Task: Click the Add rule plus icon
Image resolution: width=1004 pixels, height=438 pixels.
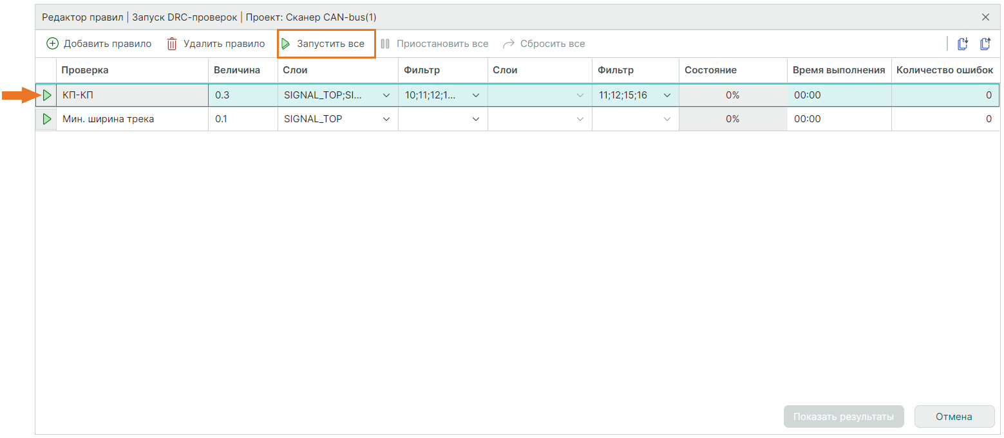Action: point(52,44)
